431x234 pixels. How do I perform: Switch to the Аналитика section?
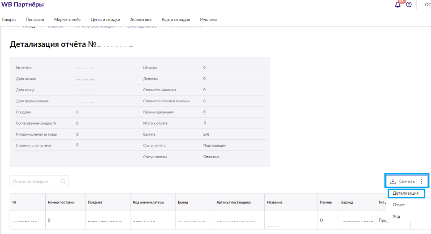[141, 20]
